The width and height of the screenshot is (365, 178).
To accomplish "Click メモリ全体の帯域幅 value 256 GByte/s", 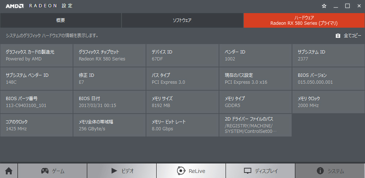I will pyautogui.click(x=92, y=128).
